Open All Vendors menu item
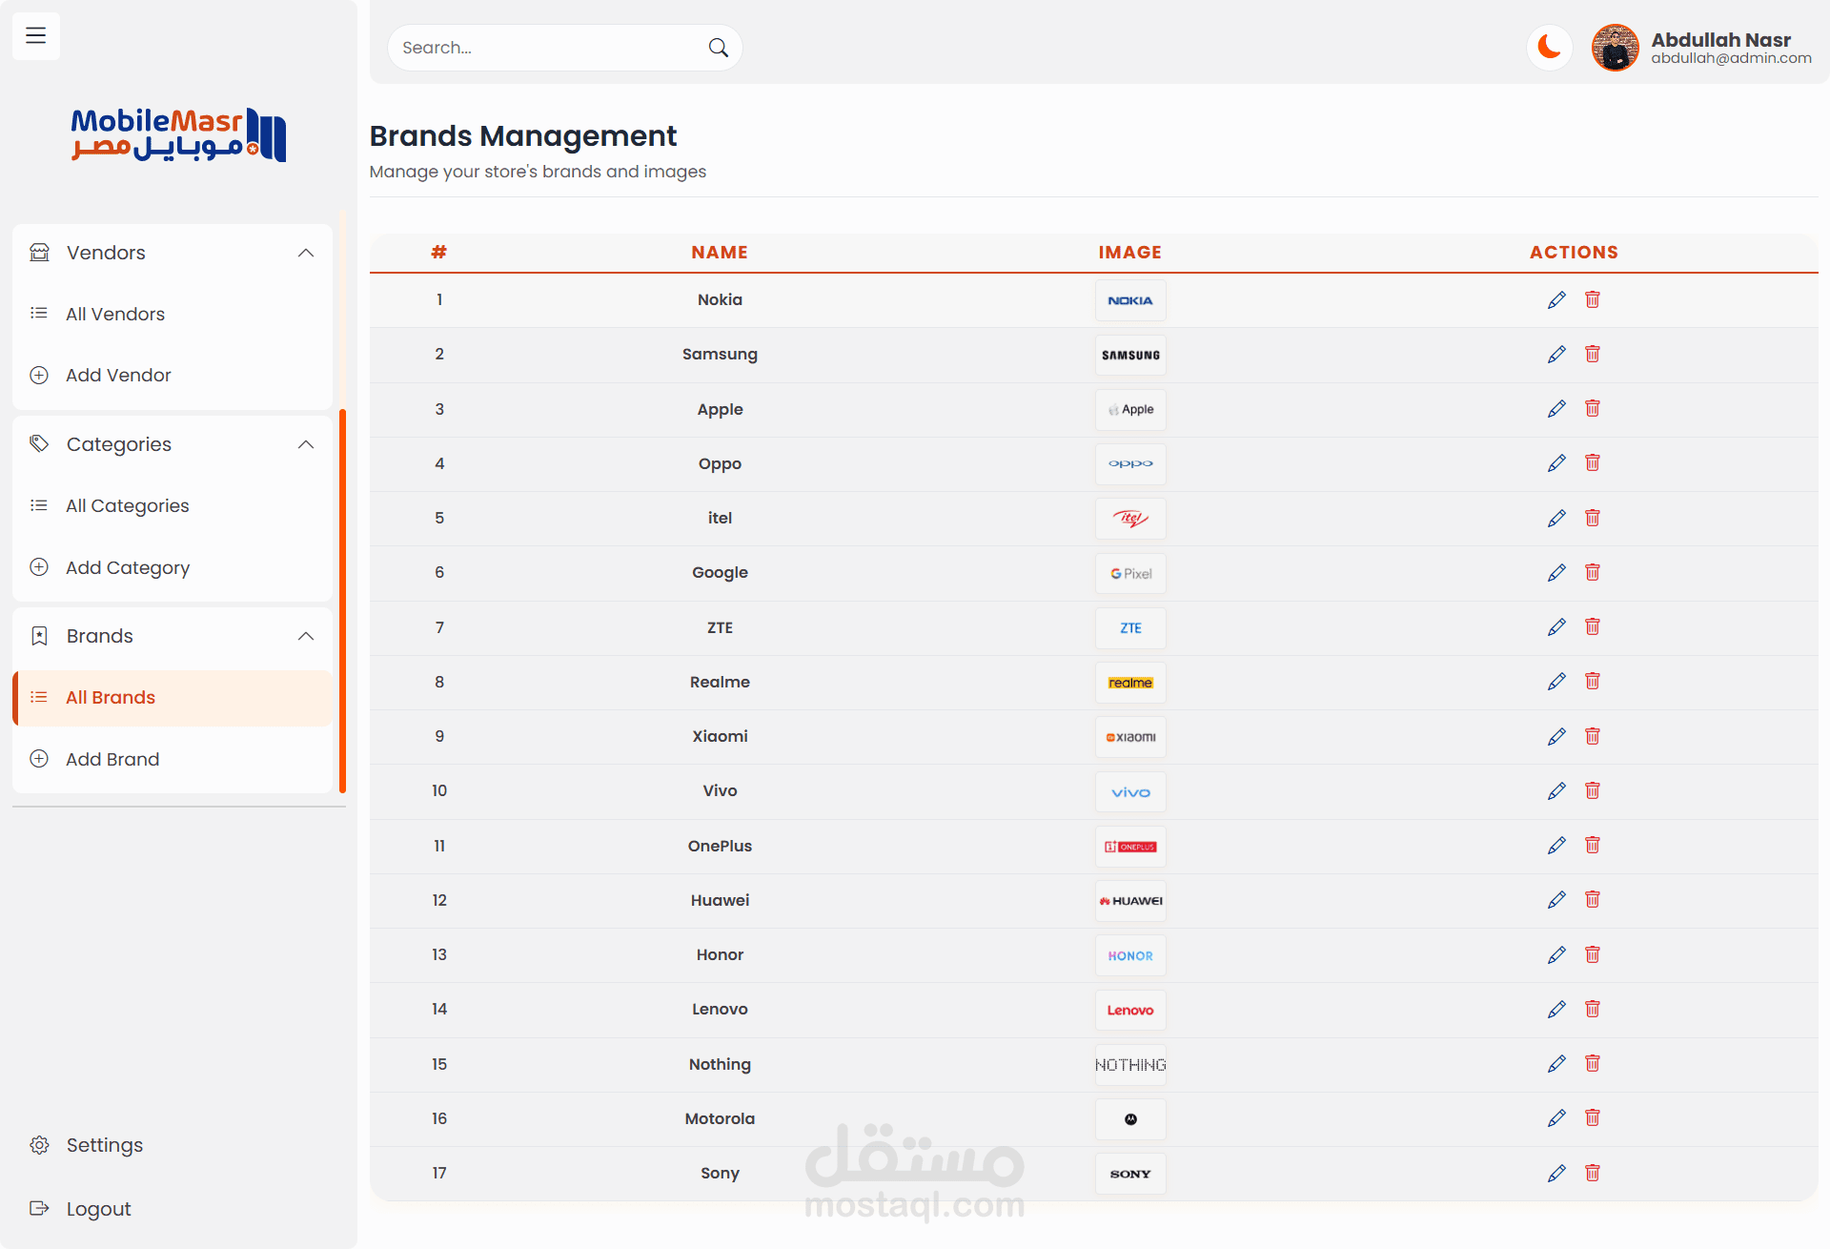Screen dimensions: 1830x1249 coord(115,314)
